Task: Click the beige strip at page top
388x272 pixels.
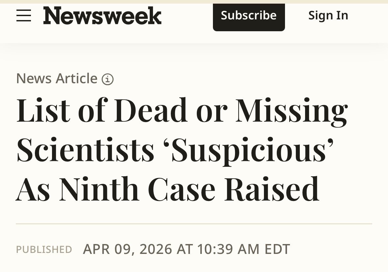Action: point(194,2)
